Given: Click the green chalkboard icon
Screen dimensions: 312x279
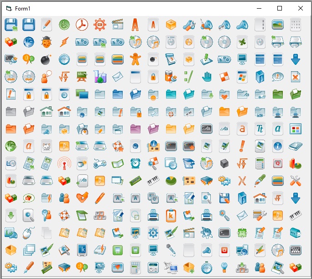Looking at the screenshot, I should click(82, 77).
